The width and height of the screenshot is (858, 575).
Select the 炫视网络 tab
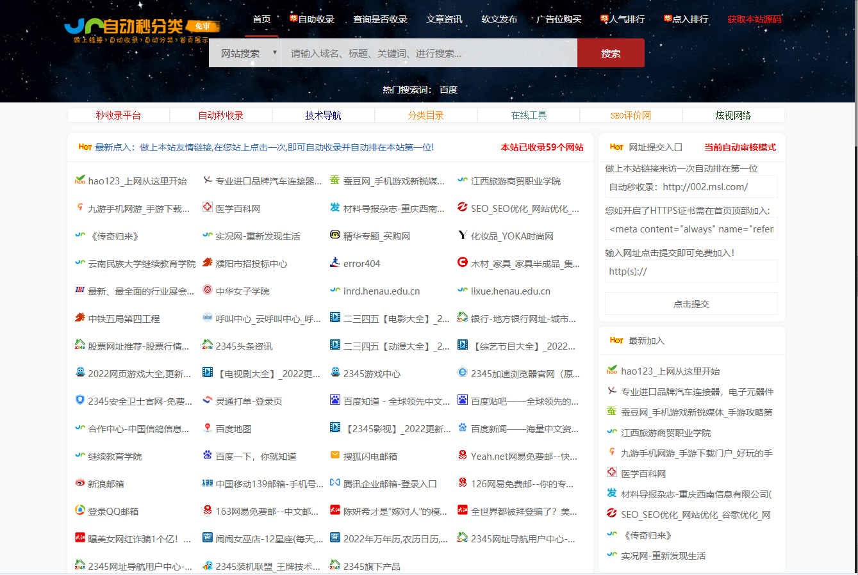pos(734,115)
